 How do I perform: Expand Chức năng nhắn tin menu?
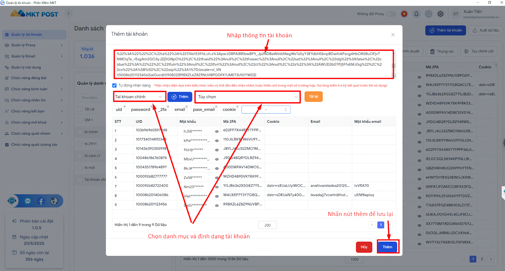click(x=34, y=100)
